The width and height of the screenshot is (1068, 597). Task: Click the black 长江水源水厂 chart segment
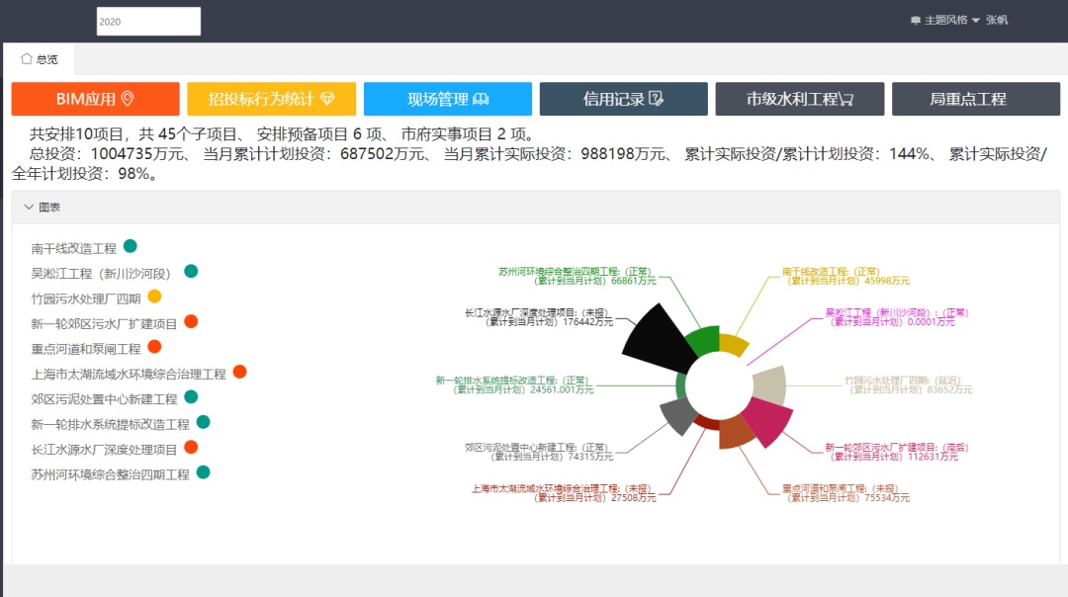(x=656, y=334)
